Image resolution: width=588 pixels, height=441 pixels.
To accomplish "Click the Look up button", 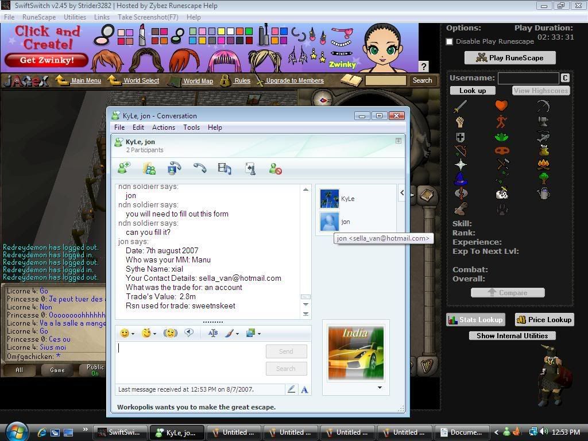I will point(473,91).
